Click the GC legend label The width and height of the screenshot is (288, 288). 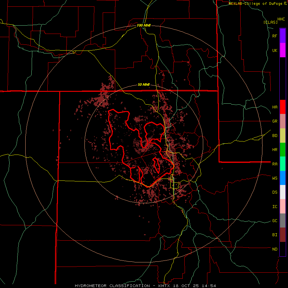(x=275, y=220)
